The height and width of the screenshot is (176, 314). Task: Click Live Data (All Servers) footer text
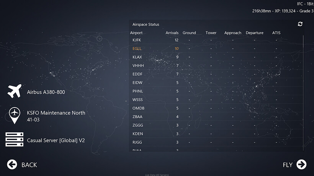point(157,175)
